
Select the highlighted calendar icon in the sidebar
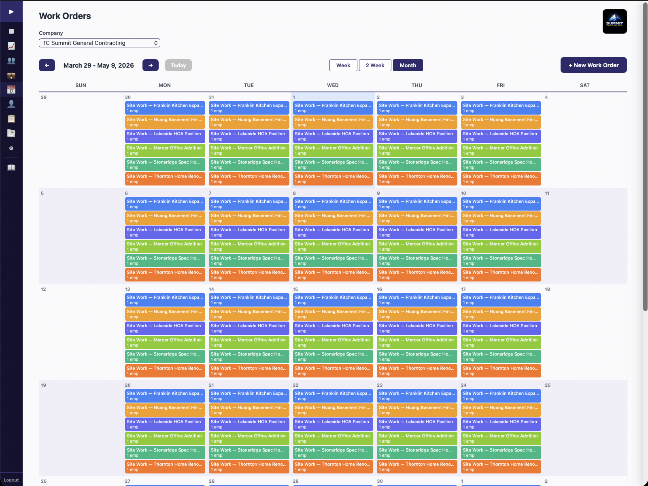[x=11, y=90]
